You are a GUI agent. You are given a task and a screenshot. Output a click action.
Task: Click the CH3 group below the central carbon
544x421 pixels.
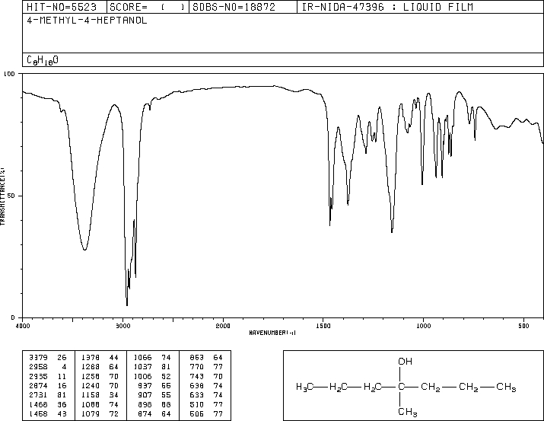[407, 413]
